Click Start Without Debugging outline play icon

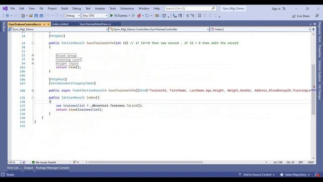tap(133, 16)
